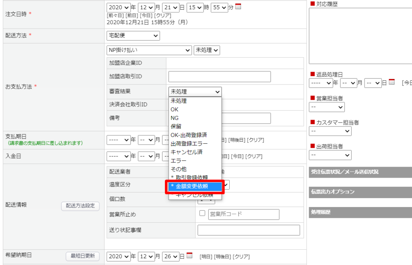Expand the 配送方法 宅配便 dropdown
This screenshot has width=412, height=265.
[x=133, y=36]
